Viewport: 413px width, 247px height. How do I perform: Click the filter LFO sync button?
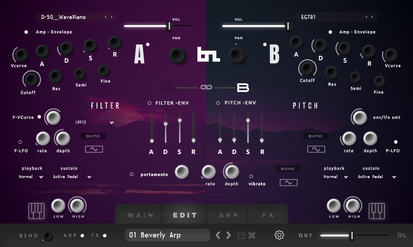point(93,136)
